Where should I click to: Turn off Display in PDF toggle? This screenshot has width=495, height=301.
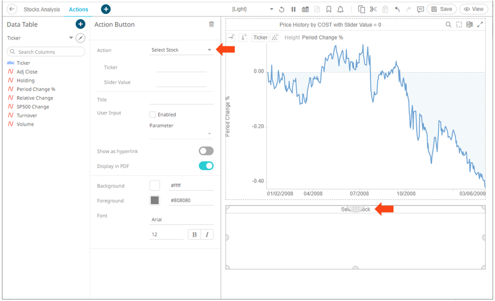pos(206,166)
